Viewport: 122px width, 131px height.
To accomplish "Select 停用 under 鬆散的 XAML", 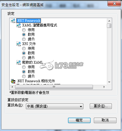I will (24, 67).
